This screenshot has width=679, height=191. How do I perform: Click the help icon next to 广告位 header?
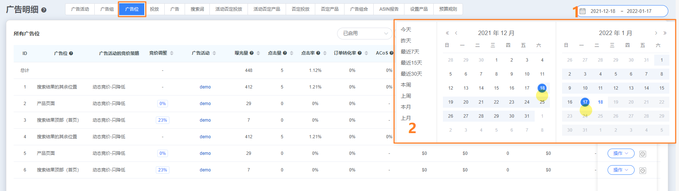(71, 53)
